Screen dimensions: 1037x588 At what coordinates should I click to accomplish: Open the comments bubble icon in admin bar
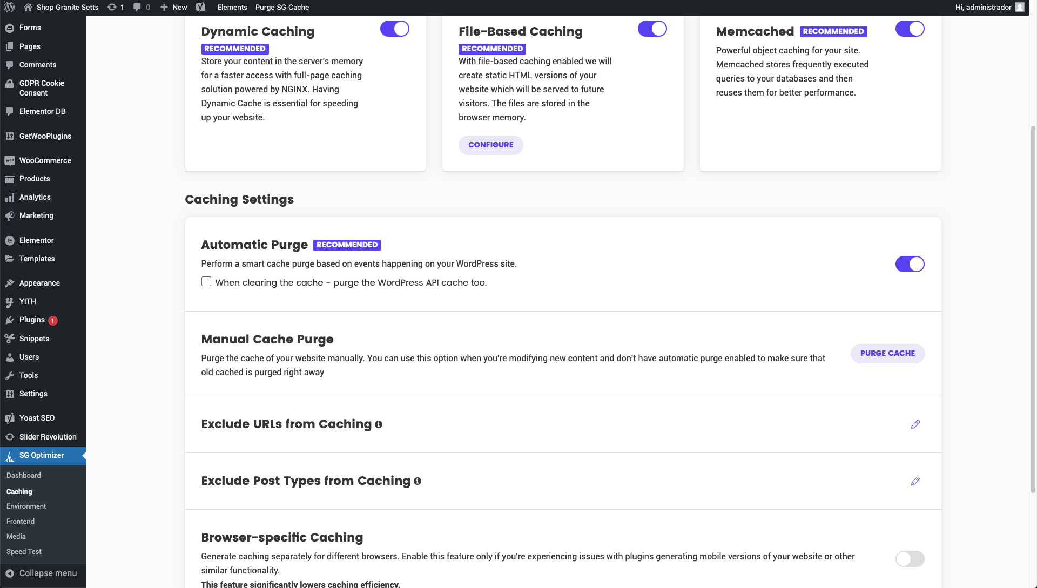point(137,7)
